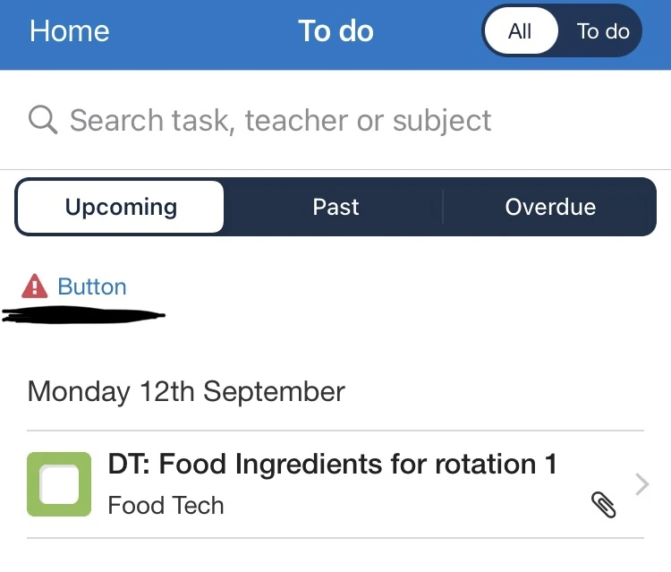Switch to the Past tab
671x572 pixels.
pos(335,207)
